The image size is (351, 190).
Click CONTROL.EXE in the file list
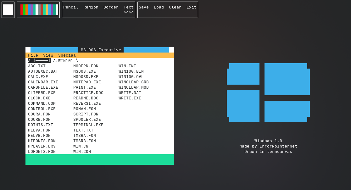click(42, 109)
